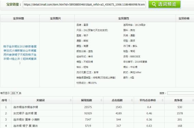Click attribute 尺码: 2XL
The height and width of the screenshot is (128, 194).
[x=92, y=30]
